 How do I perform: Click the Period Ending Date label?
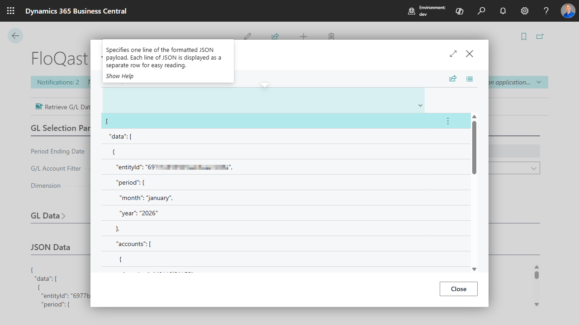tap(57, 151)
